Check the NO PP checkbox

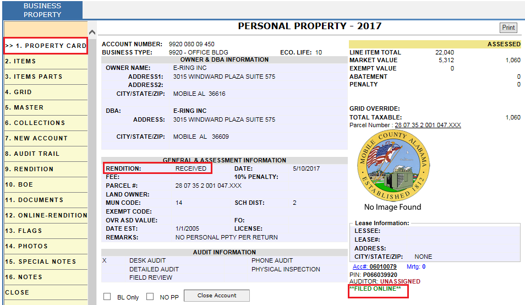click(x=150, y=297)
